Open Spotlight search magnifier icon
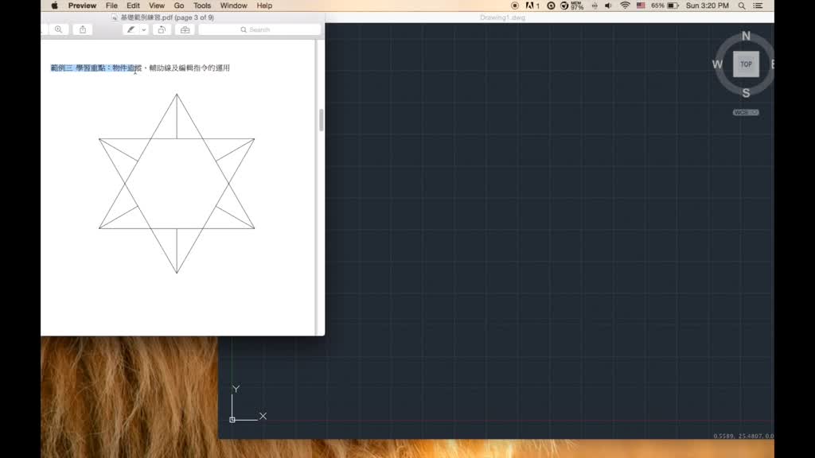 click(x=742, y=6)
